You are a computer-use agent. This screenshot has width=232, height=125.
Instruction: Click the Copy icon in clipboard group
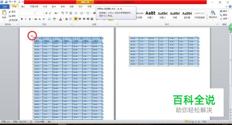(x=10, y=16)
